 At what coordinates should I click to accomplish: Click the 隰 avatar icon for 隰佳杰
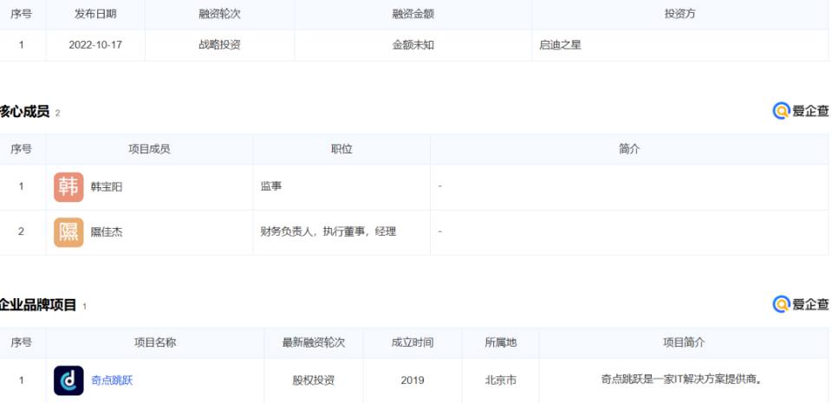pos(68,232)
